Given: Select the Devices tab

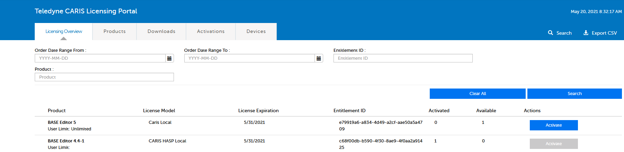Looking at the screenshot, I should pyautogui.click(x=256, y=31).
